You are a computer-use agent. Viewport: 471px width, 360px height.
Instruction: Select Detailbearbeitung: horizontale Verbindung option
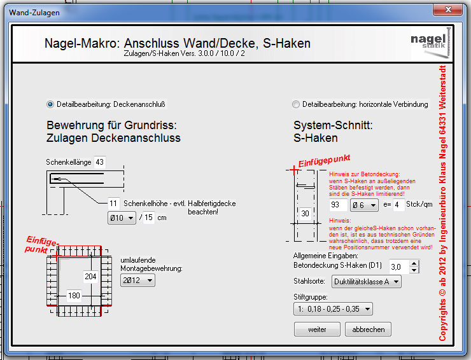pos(296,104)
